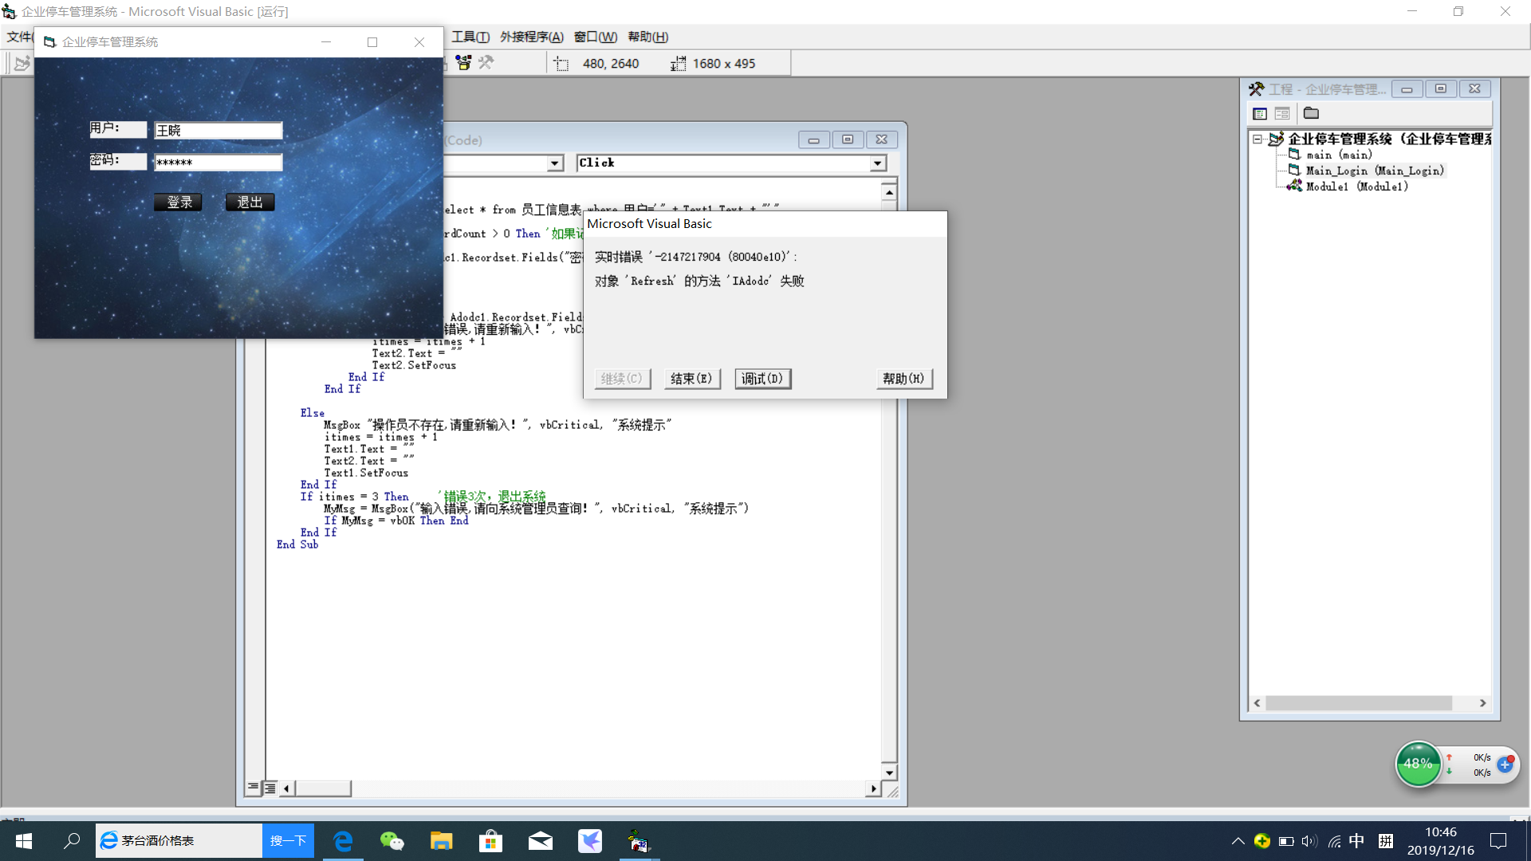The width and height of the screenshot is (1531, 861).
Task: Click the Visual Basic taskbar icon
Action: (x=639, y=841)
